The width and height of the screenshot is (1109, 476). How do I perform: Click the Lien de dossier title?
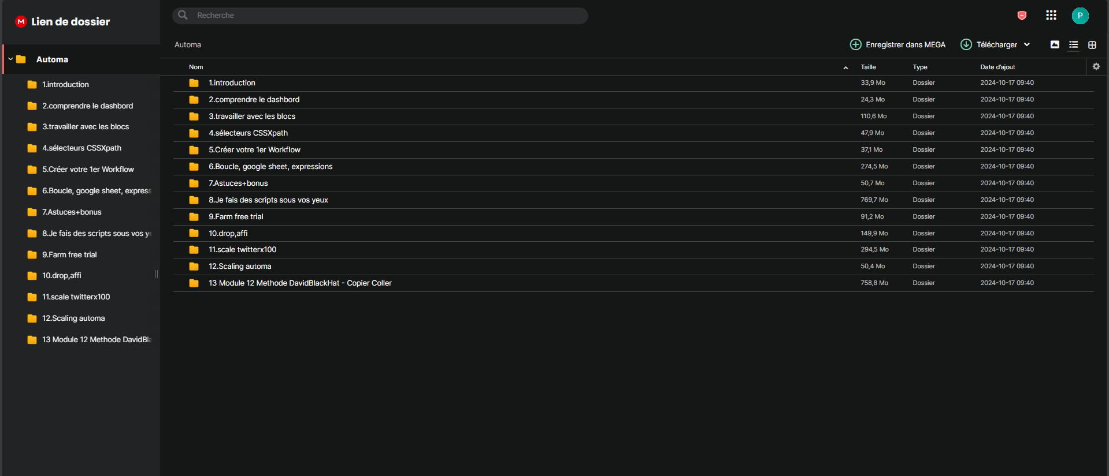tap(71, 22)
